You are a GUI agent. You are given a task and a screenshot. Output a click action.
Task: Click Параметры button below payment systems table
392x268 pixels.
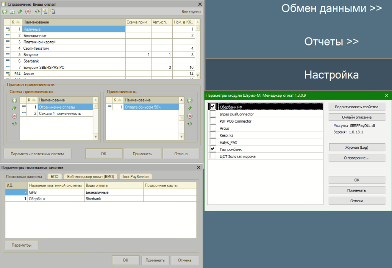[x=21, y=245]
